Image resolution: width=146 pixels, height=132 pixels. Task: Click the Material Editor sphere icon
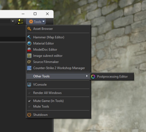tap(29, 44)
